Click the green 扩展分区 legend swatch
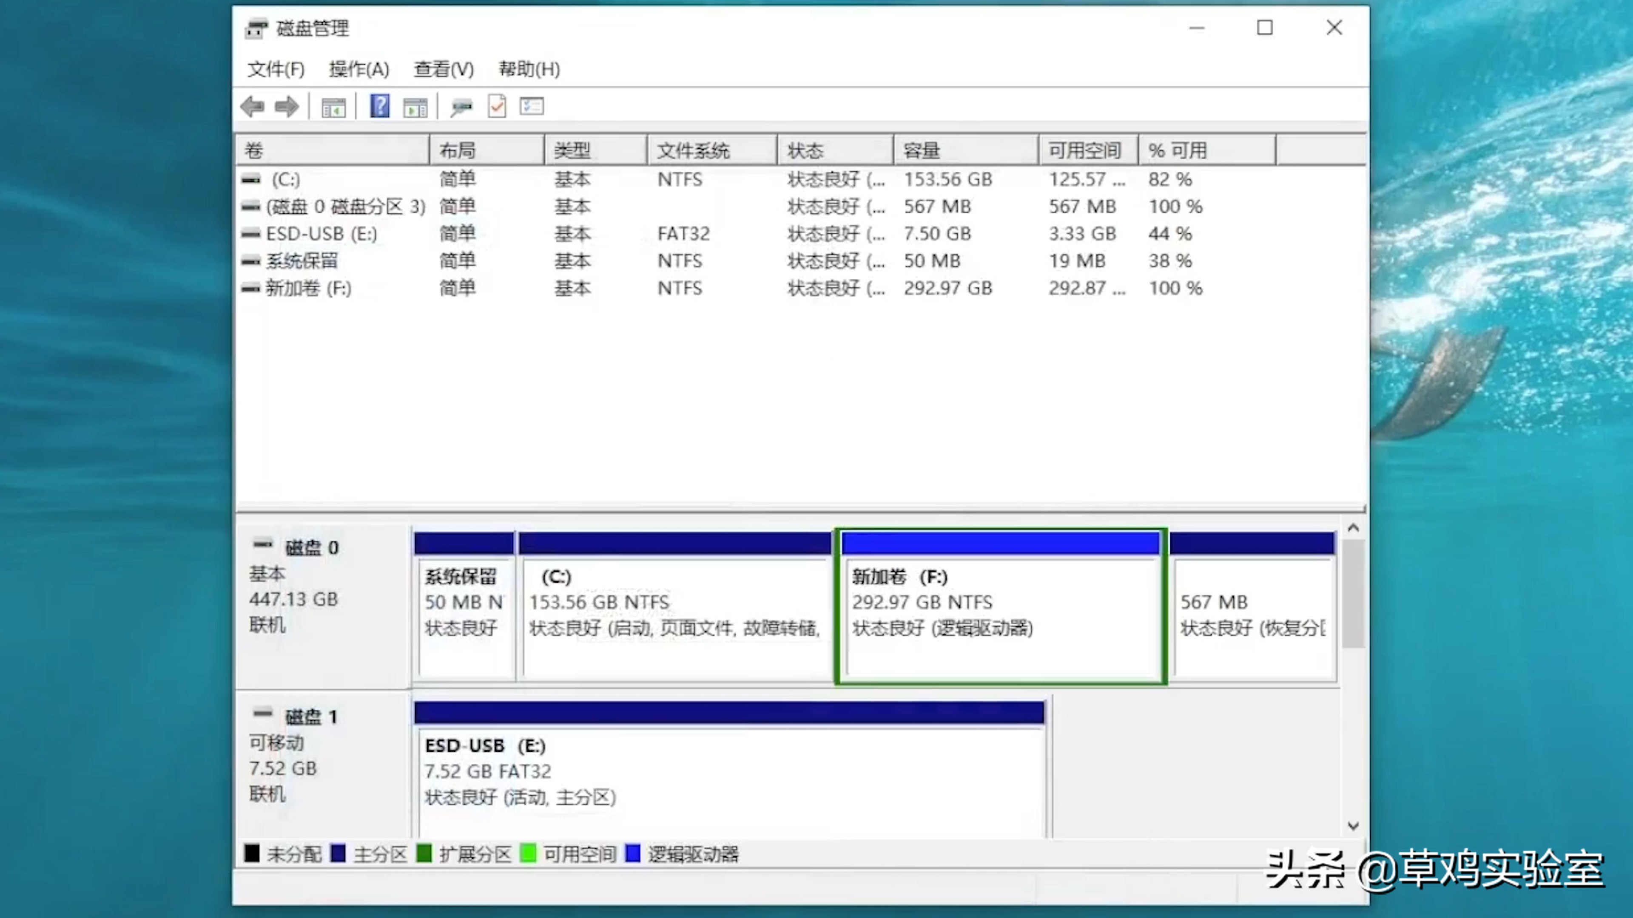The width and height of the screenshot is (1633, 918). (424, 854)
